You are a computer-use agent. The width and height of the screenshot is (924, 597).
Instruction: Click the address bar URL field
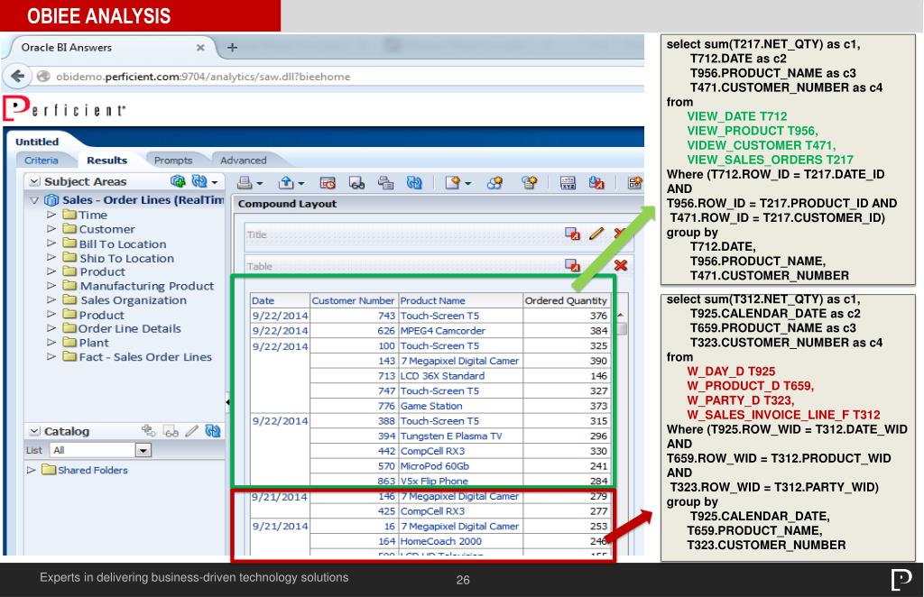coord(203,77)
